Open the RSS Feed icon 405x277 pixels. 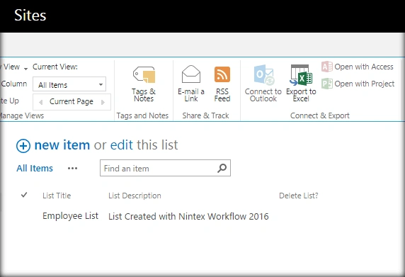(222, 74)
